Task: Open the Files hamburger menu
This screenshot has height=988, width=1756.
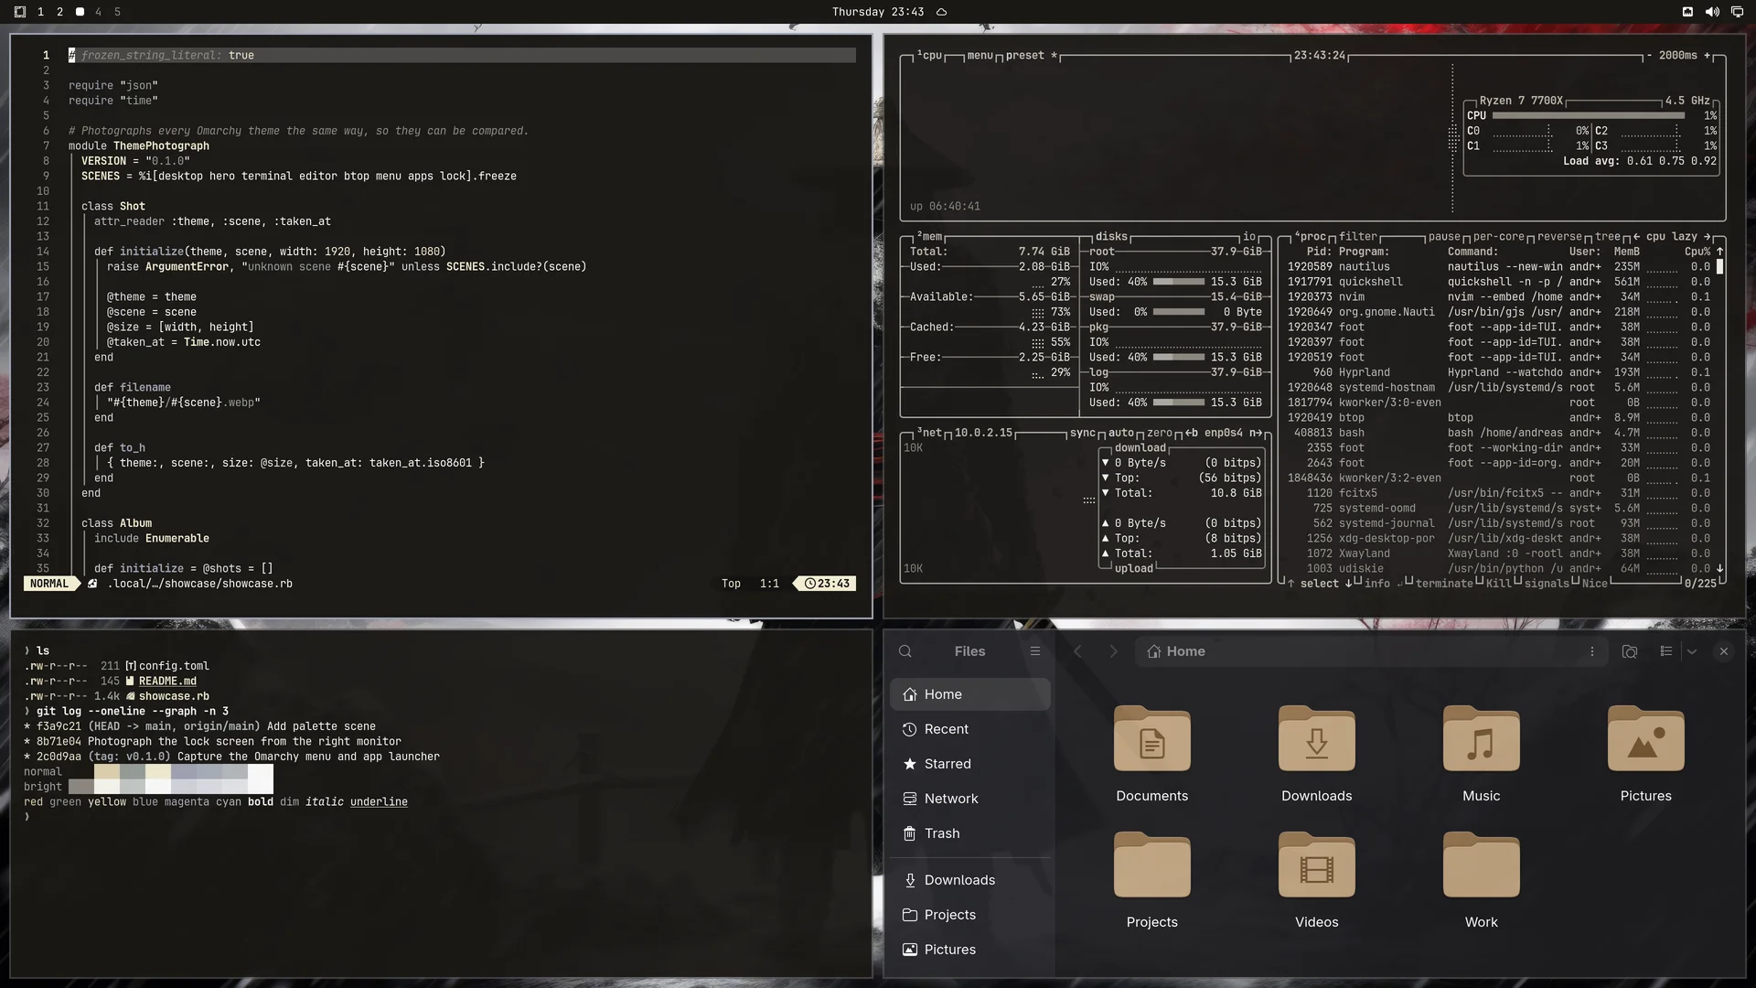Action: click(1035, 651)
